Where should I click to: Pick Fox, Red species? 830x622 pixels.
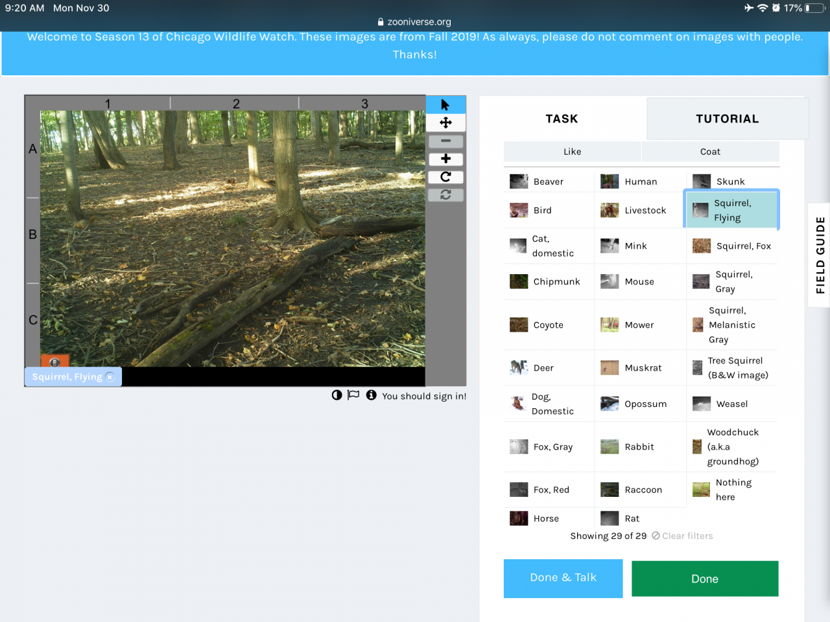click(549, 490)
